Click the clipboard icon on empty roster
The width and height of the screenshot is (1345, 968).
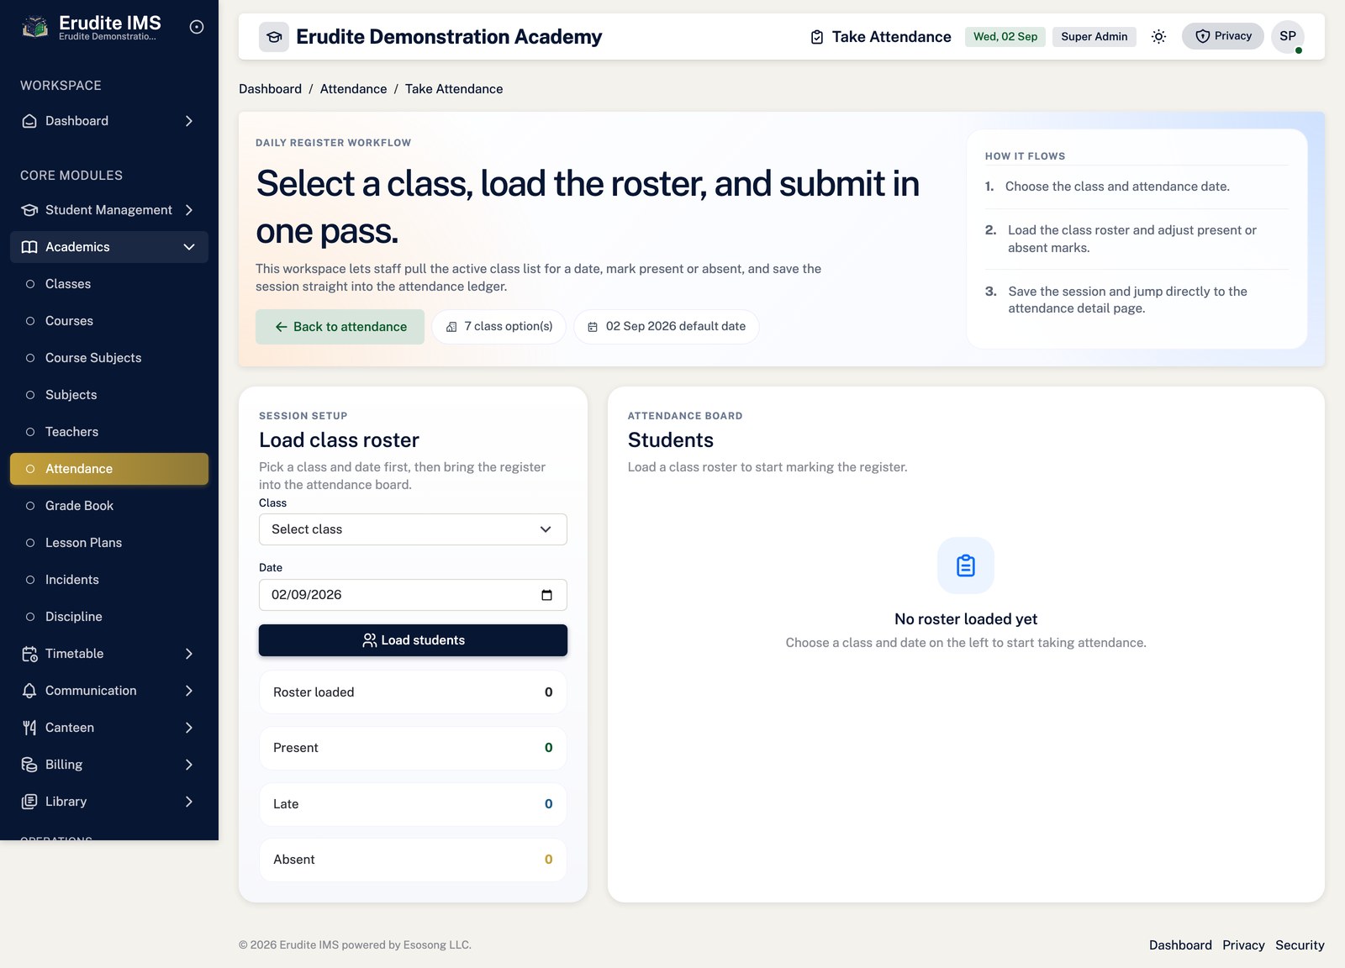click(x=966, y=566)
